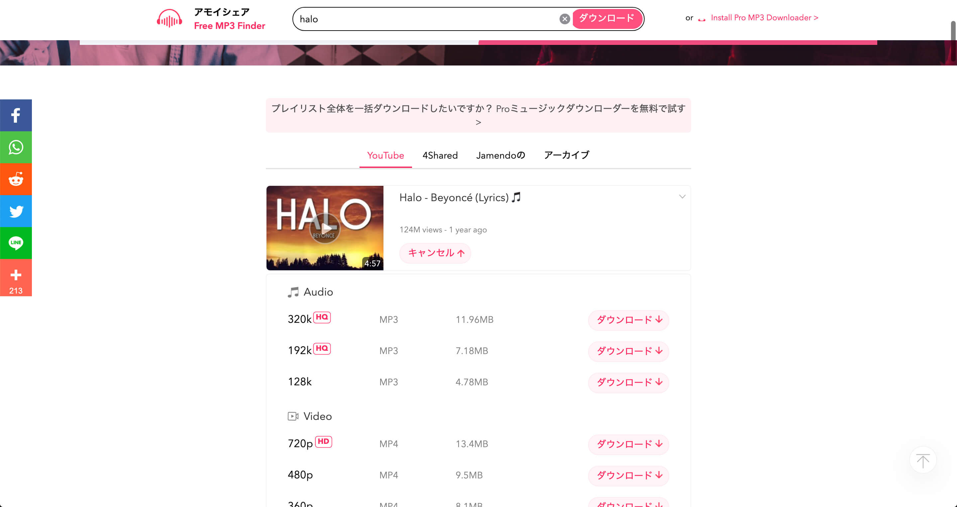The width and height of the screenshot is (957, 507).
Task: Collapse the Halo result with the chevron
Action: coord(682,196)
